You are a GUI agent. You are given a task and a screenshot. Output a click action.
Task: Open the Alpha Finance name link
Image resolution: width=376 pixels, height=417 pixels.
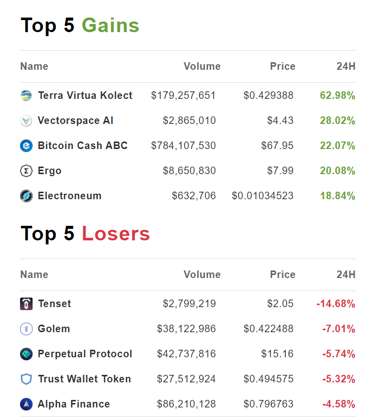point(74,404)
